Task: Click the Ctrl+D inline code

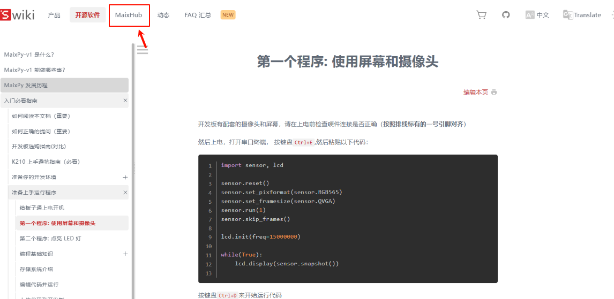Action: pyautogui.click(x=228, y=295)
